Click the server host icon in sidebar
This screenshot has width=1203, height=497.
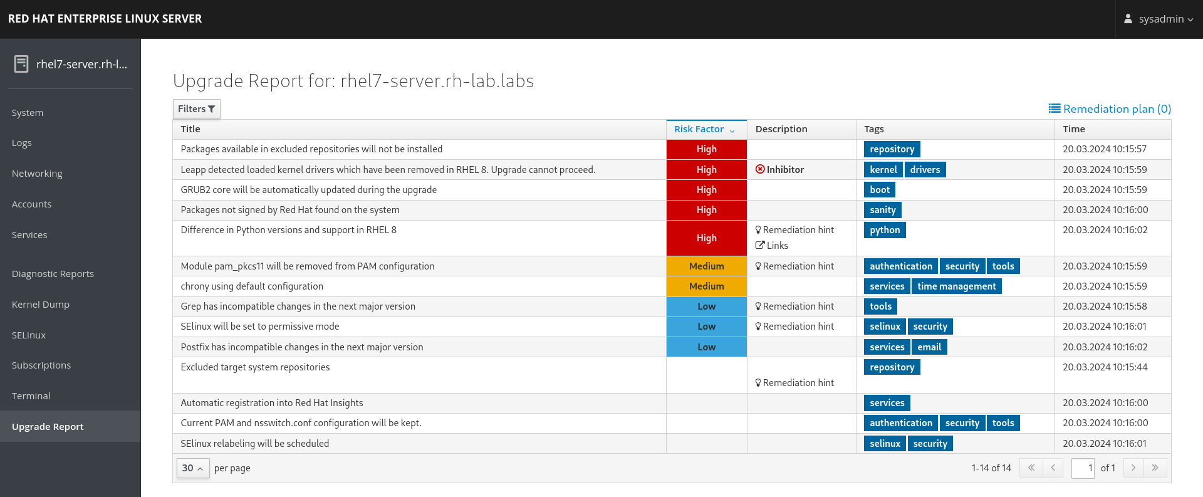(21, 64)
